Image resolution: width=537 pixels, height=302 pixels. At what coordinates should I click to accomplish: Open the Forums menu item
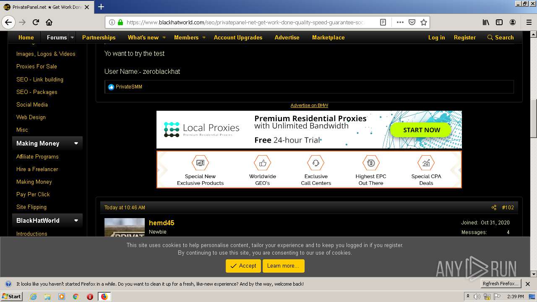57,37
